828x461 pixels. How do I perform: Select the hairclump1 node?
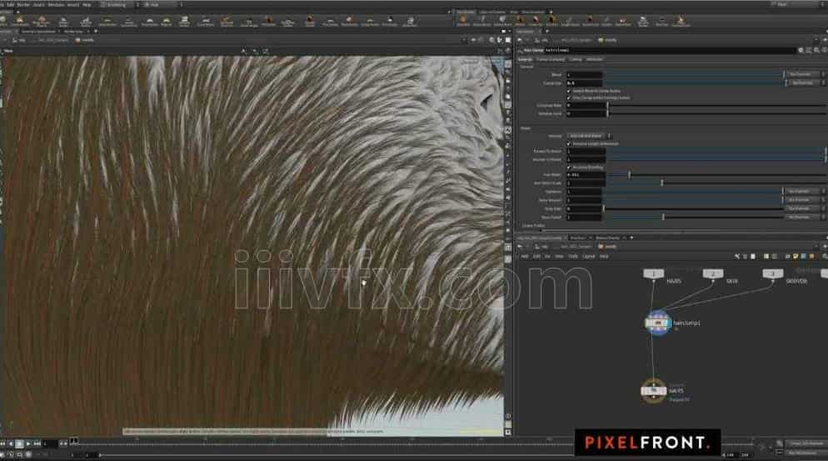click(x=658, y=323)
